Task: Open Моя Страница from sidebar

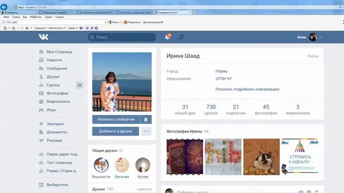Action: (59, 52)
